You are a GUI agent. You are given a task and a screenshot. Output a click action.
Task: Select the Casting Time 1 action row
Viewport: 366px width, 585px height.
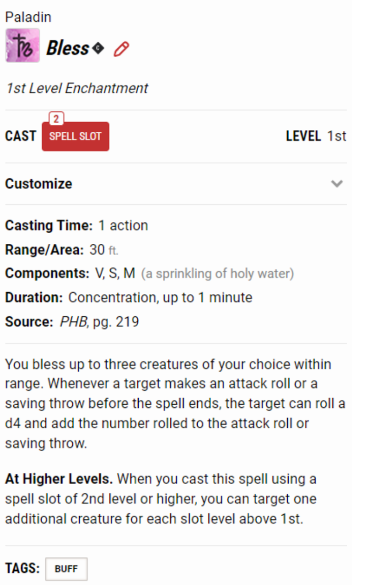[x=77, y=226]
